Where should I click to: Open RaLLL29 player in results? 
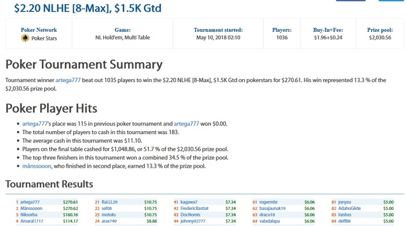(x=109, y=202)
